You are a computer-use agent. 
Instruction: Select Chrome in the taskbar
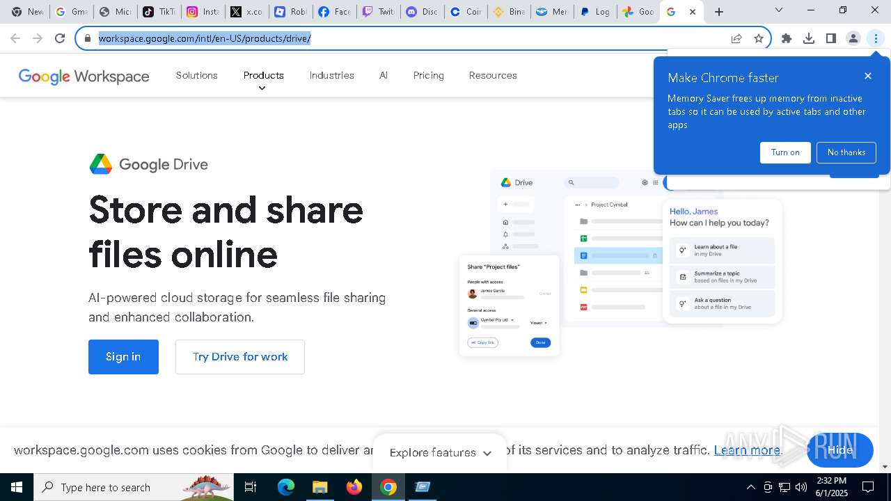tap(388, 487)
